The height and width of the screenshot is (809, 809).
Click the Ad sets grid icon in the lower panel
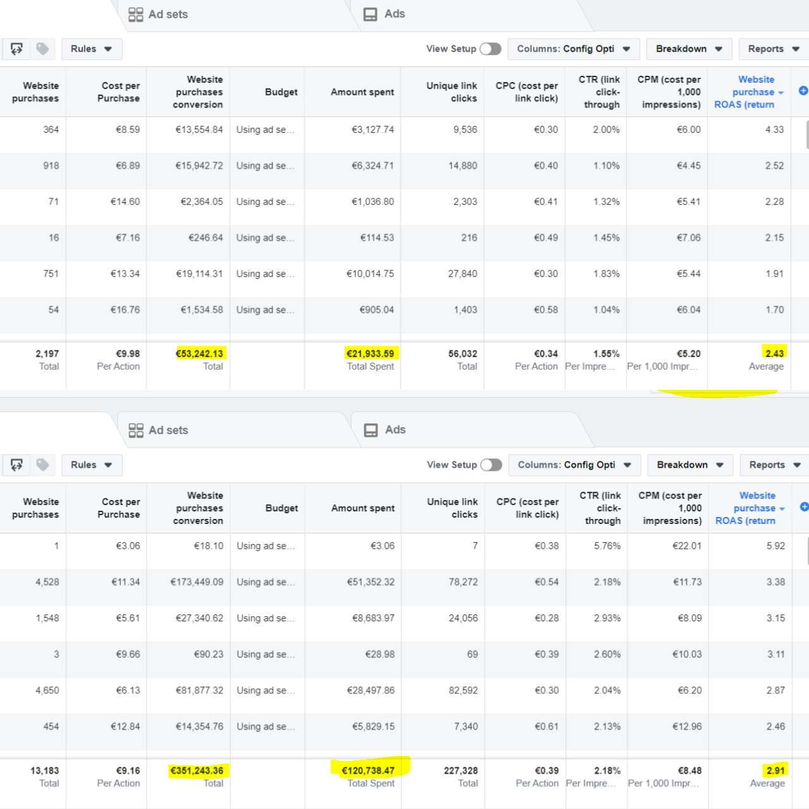point(136,430)
